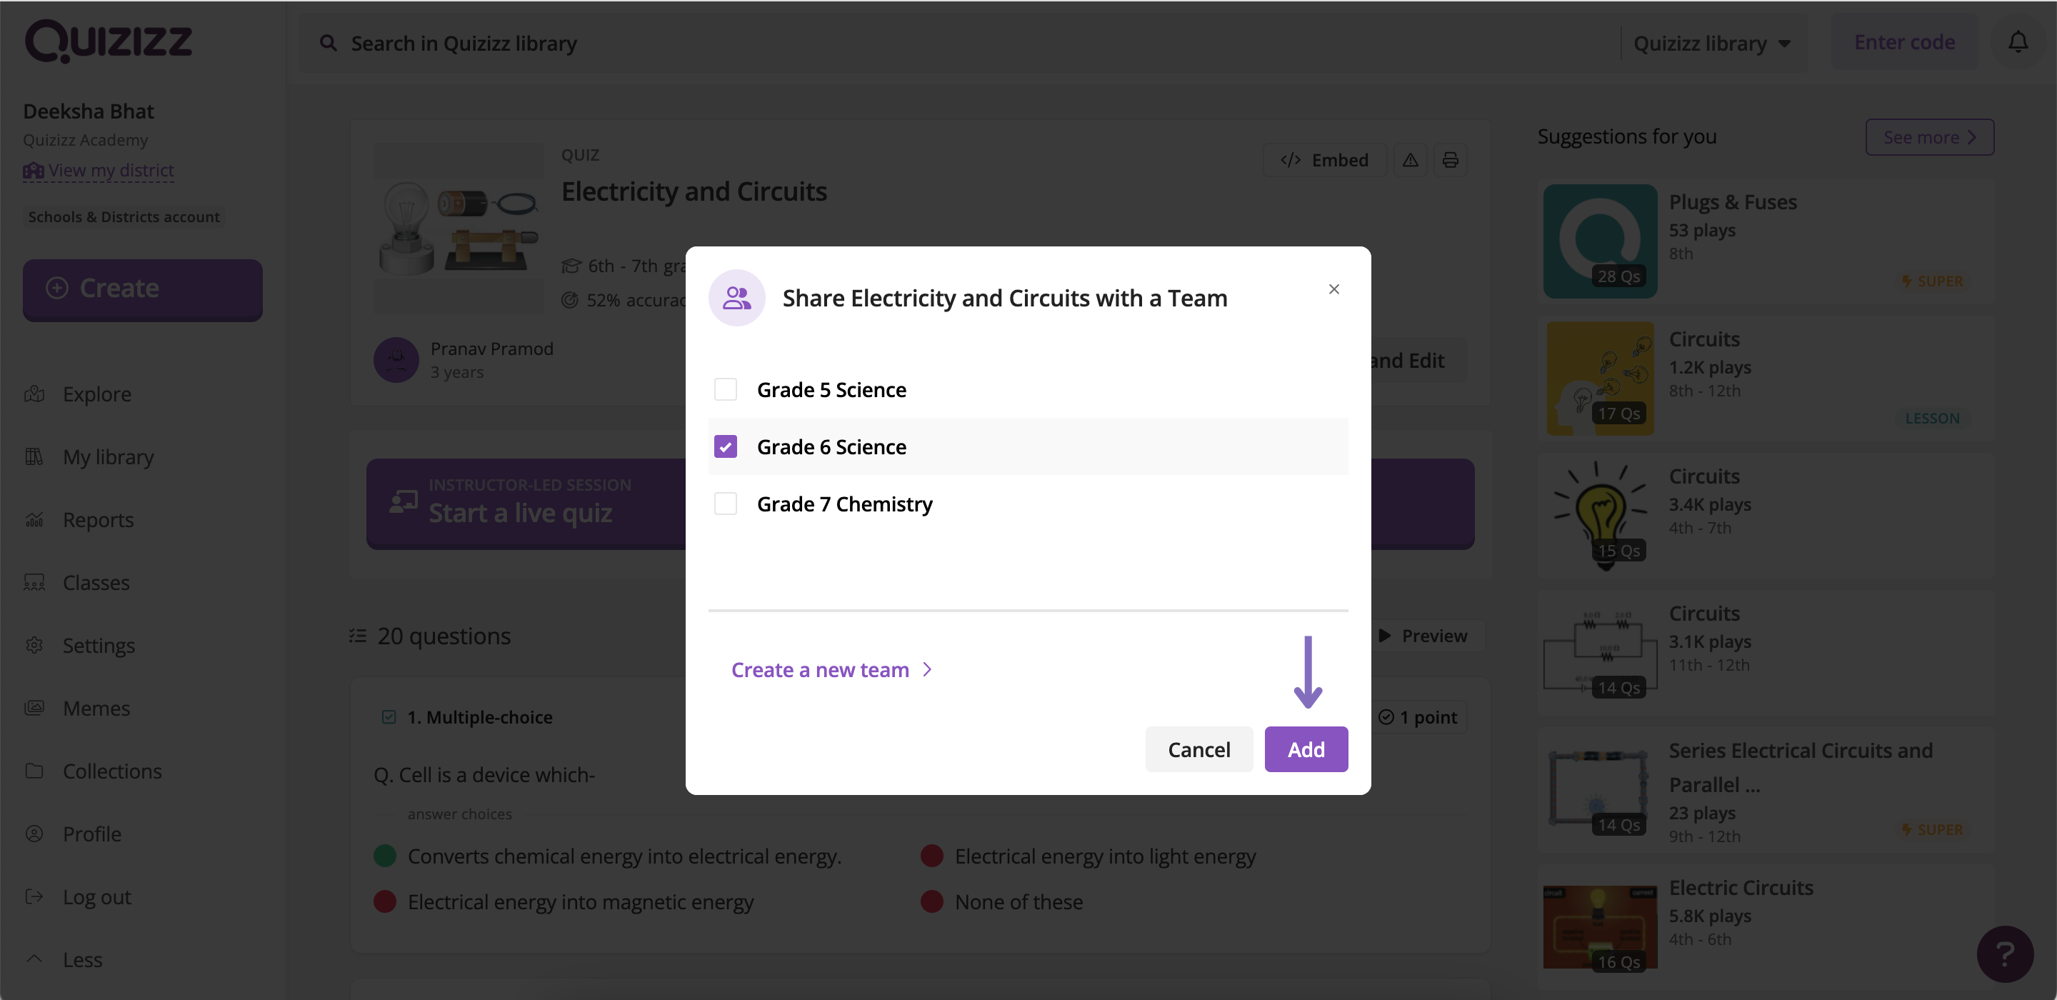
Task: Click the Electricity and Circuits quiz thumbnail
Action: 459,229
